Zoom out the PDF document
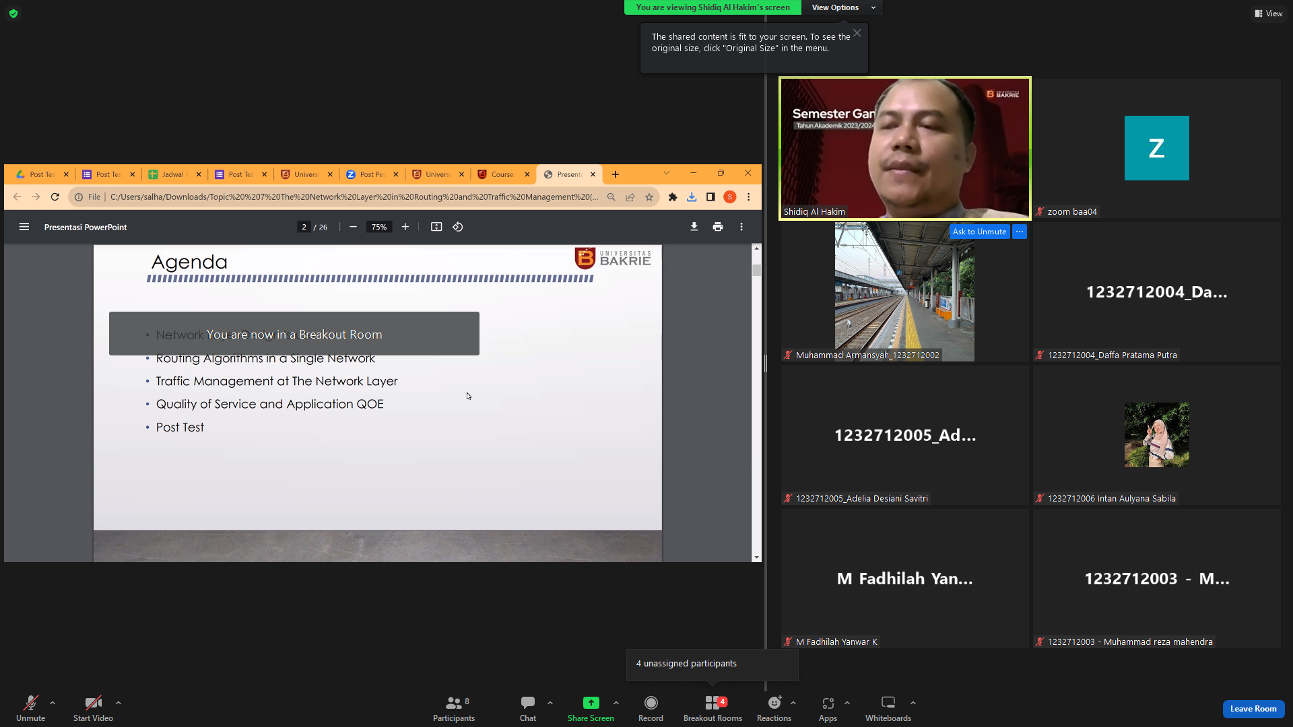This screenshot has width=1293, height=727. [x=353, y=227]
